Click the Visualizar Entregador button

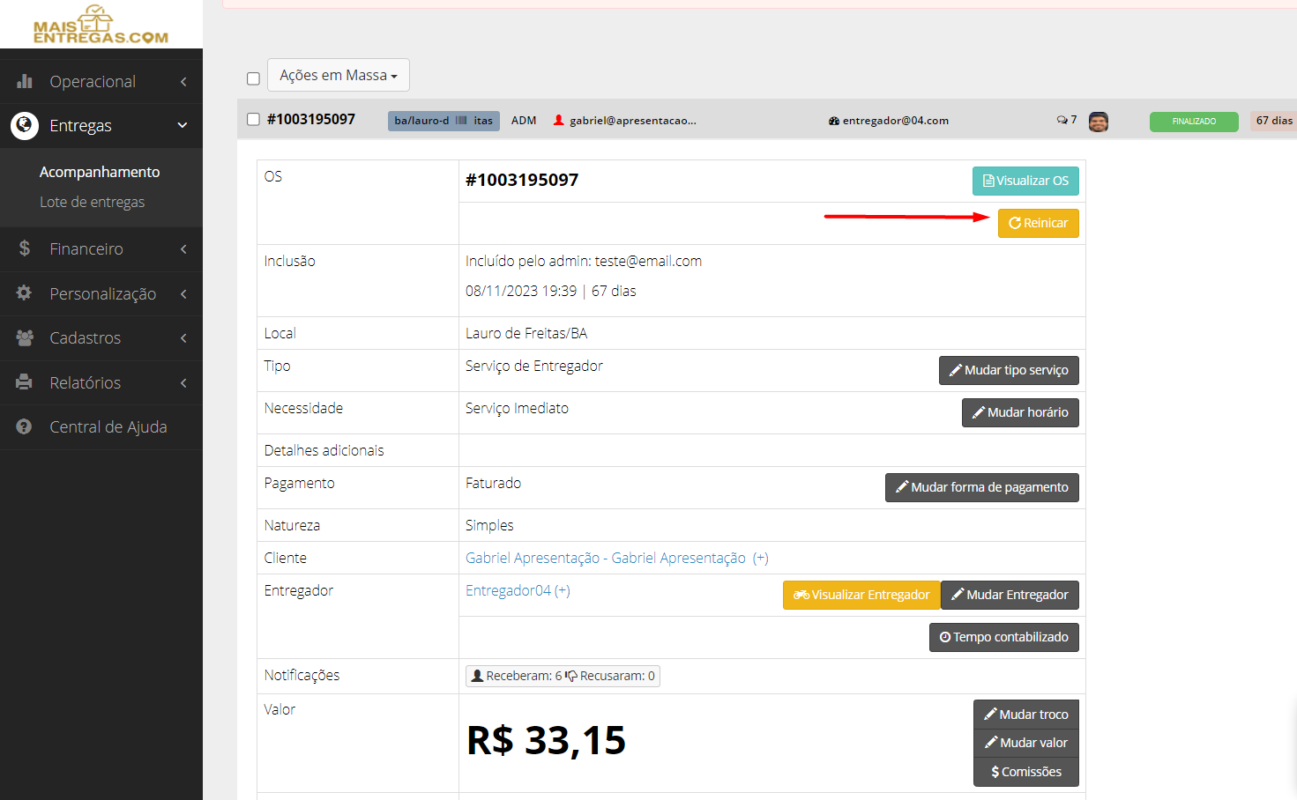click(x=861, y=595)
